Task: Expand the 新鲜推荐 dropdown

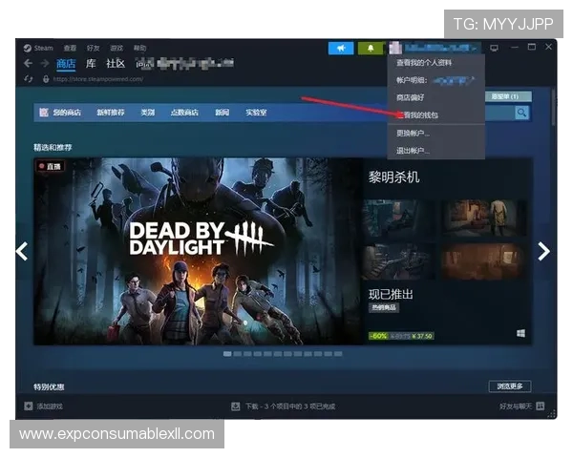Action: [x=110, y=113]
